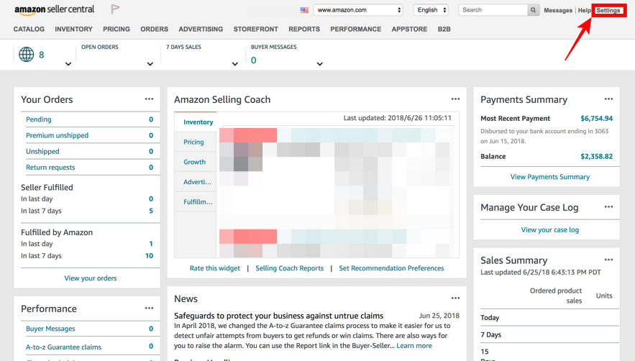635x361 pixels.
Task: Select the Growth tab in Selling Coach
Action: tap(196, 162)
